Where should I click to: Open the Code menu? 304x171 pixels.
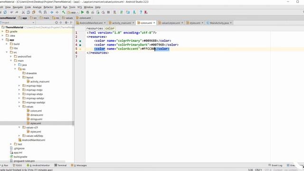pos(28,7)
